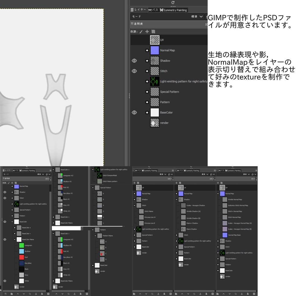Image resolution: width=296 pixels, height=296 pixels.
Task: Collapse the Normal Map group above Wrinkle Normal Map
Action: 218,193
